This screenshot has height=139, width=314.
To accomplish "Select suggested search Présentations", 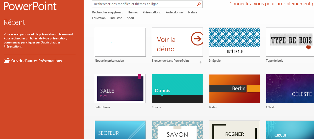I will [152, 12].
